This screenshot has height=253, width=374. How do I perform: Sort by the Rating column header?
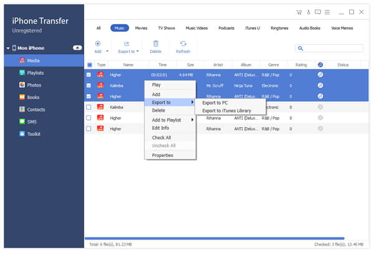coord(301,65)
